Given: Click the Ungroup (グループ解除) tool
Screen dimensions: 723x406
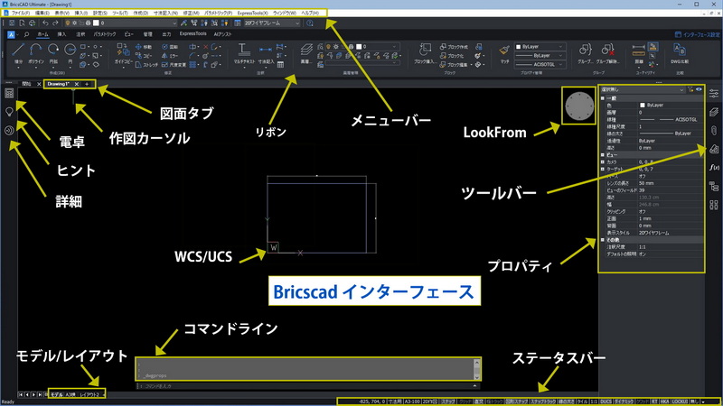Looking at the screenshot, I should tap(607, 53).
